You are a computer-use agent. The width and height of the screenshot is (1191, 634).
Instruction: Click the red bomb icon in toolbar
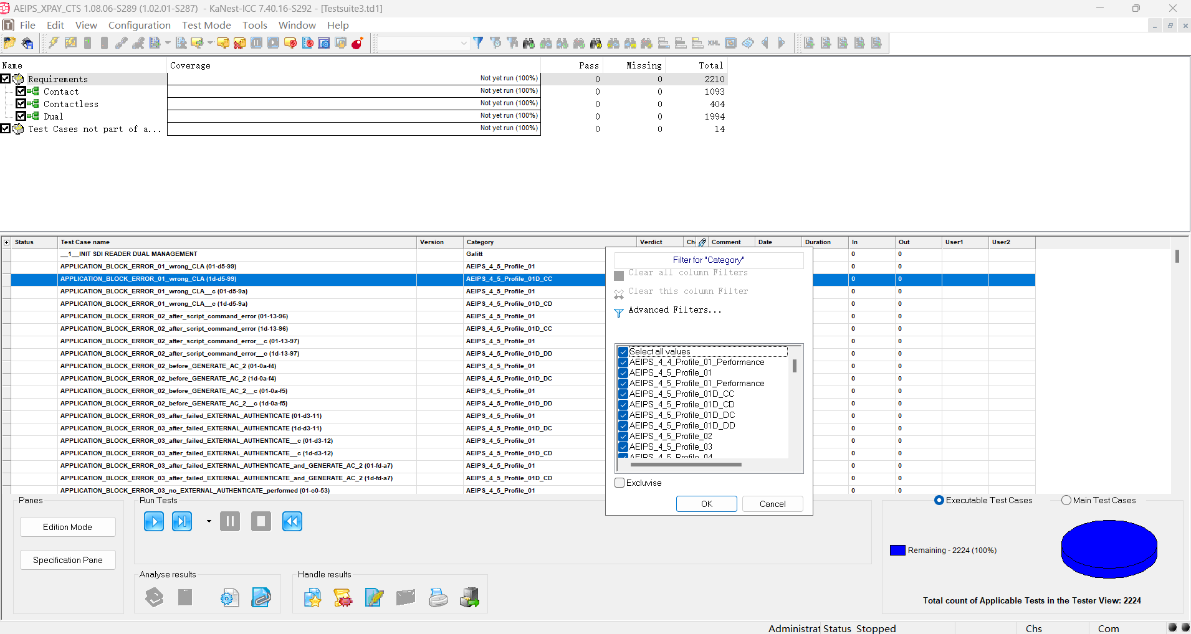tap(357, 43)
